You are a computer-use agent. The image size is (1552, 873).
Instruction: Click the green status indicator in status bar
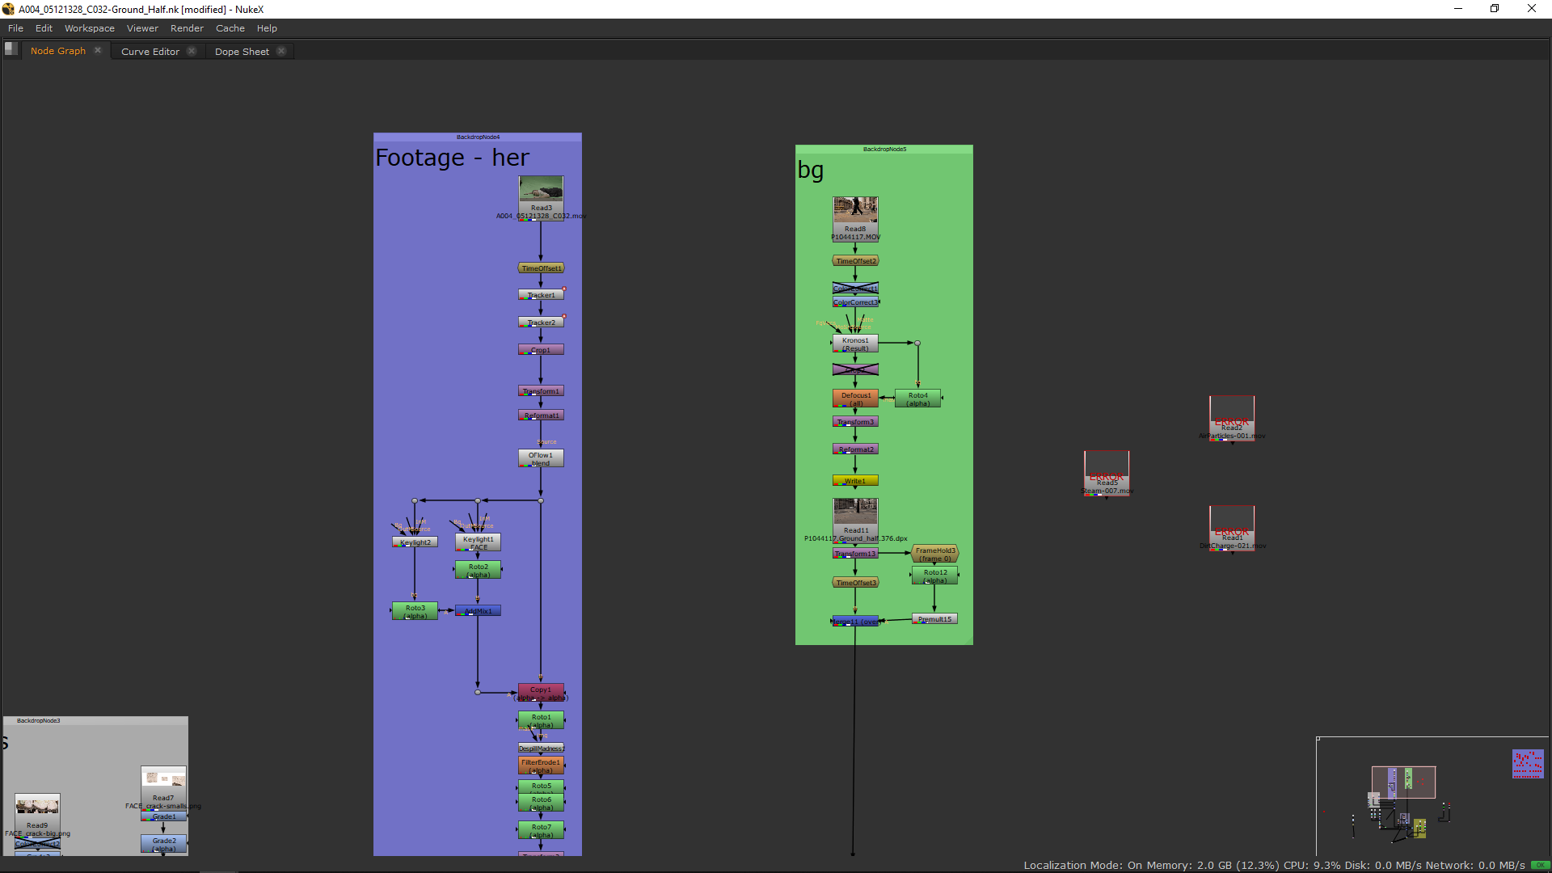(x=1539, y=865)
